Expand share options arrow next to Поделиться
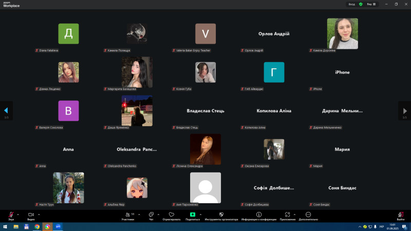This screenshot has height=231, width=411. [200, 214]
